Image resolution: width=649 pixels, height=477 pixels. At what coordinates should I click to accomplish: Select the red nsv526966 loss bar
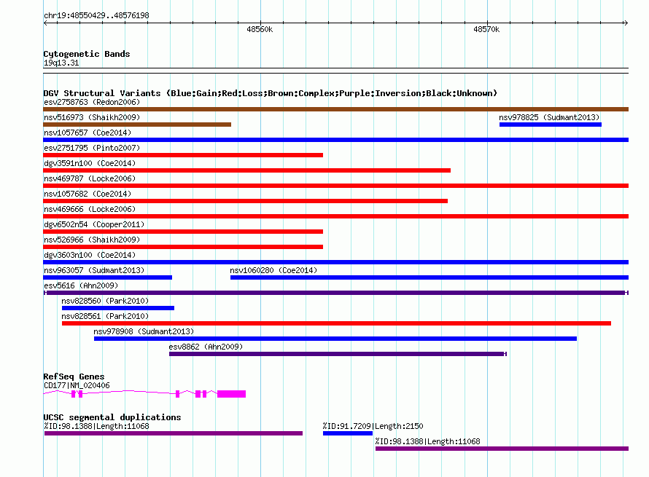pyautogui.click(x=183, y=247)
